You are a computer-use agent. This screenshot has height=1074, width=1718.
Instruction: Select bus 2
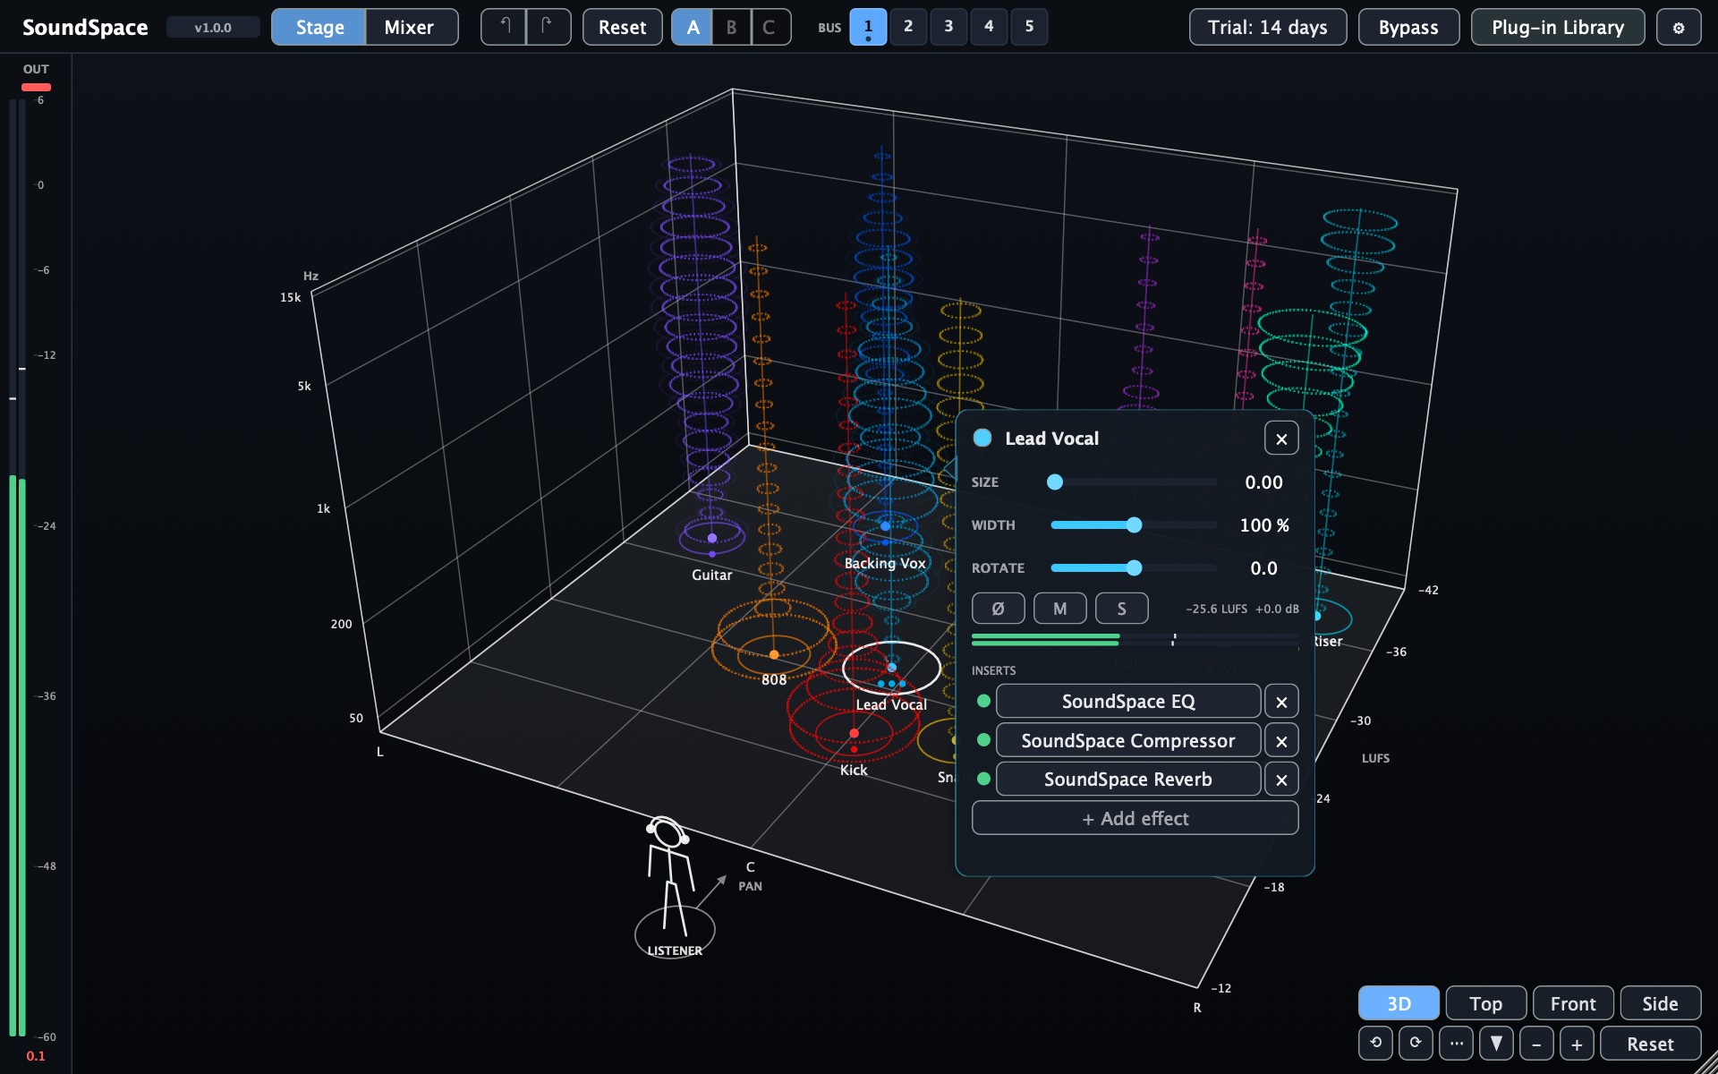pyautogui.click(x=908, y=27)
